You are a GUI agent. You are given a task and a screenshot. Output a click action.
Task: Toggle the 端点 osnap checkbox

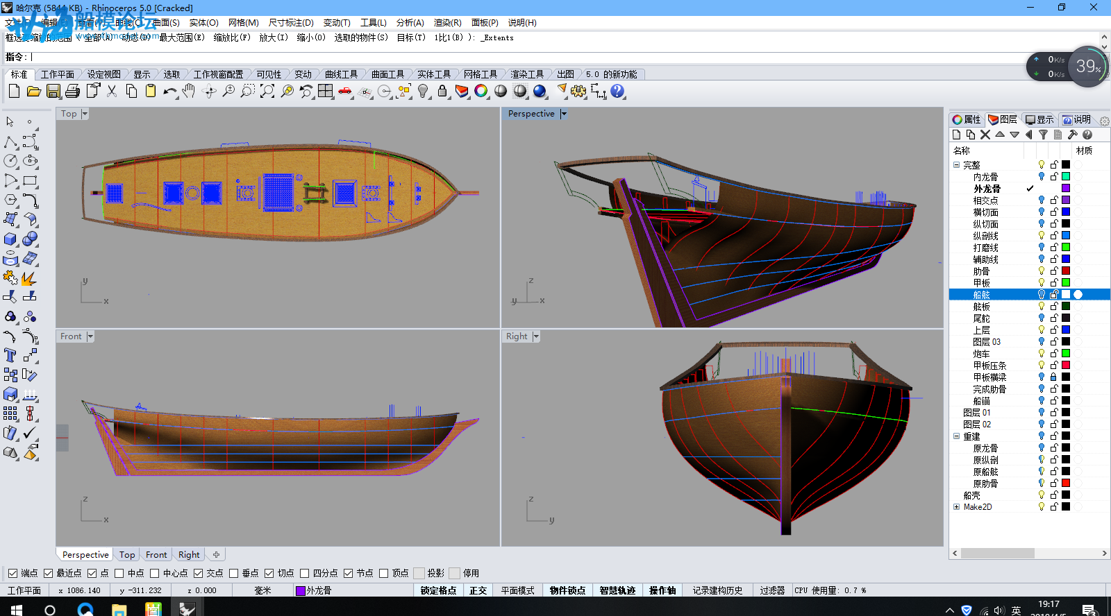pyautogui.click(x=12, y=573)
